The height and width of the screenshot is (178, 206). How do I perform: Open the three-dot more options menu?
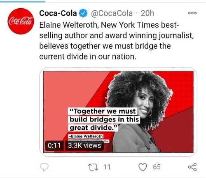coord(192,13)
